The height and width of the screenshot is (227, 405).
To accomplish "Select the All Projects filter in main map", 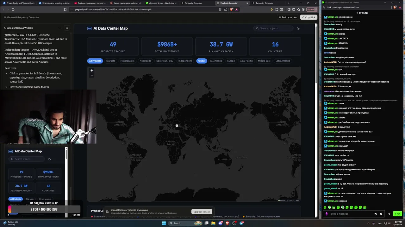I will 95,61.
